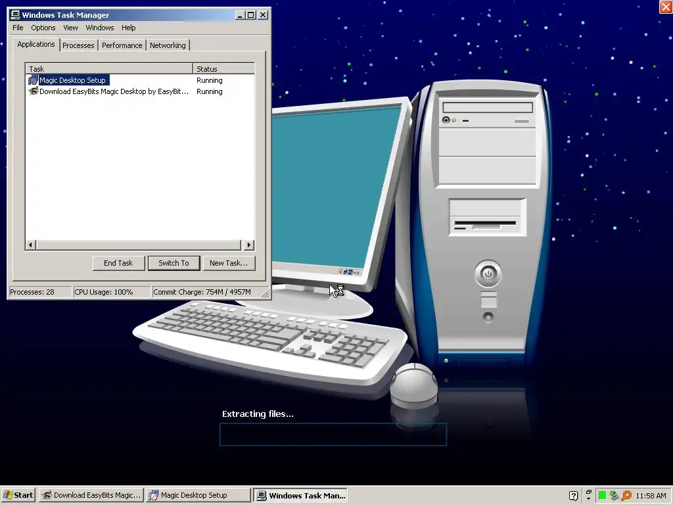Switch to Download EasyBits Magic taskbar button

tap(91, 495)
